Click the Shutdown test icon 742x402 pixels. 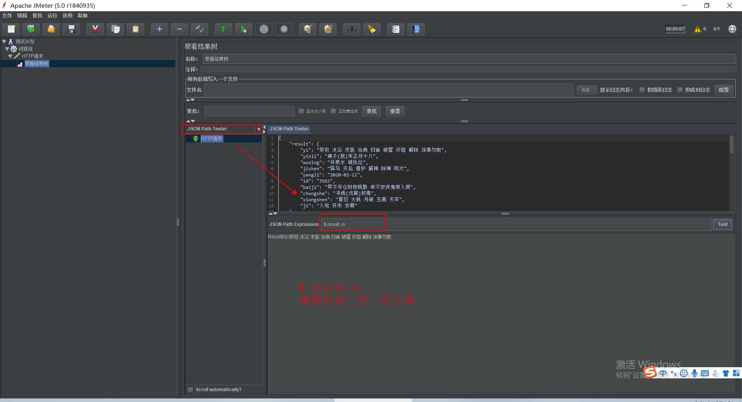tap(284, 29)
